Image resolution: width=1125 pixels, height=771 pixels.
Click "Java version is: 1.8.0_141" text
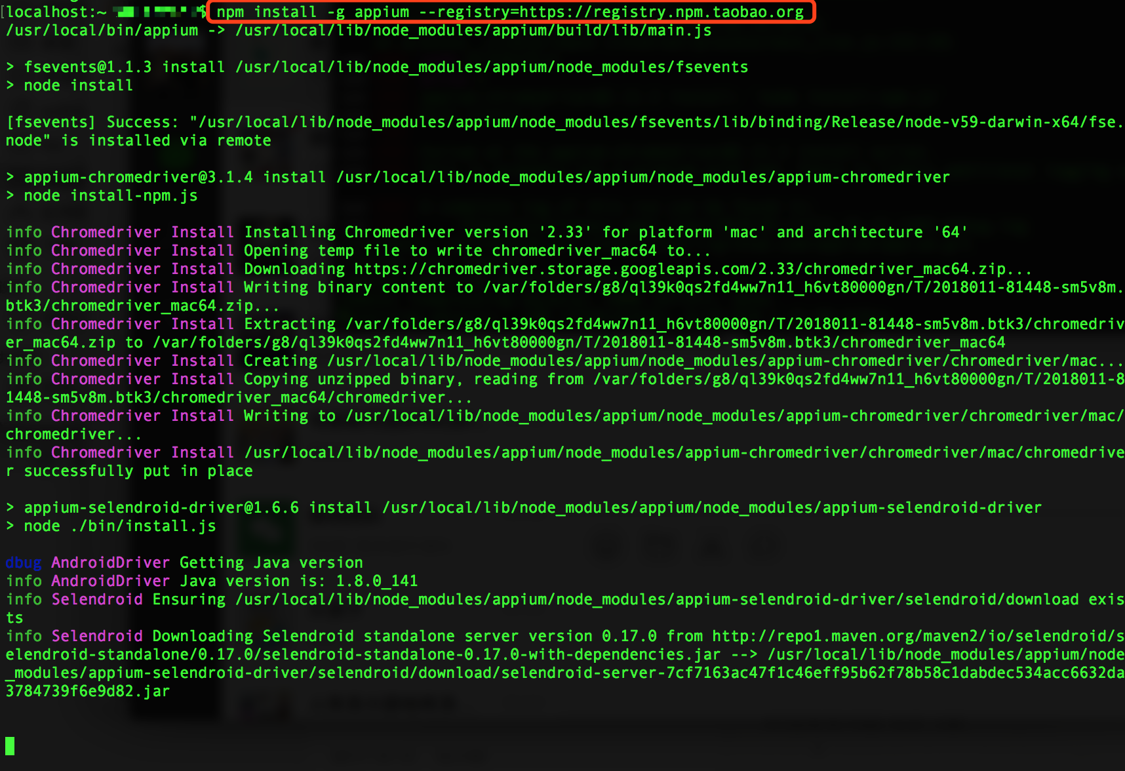click(x=299, y=581)
